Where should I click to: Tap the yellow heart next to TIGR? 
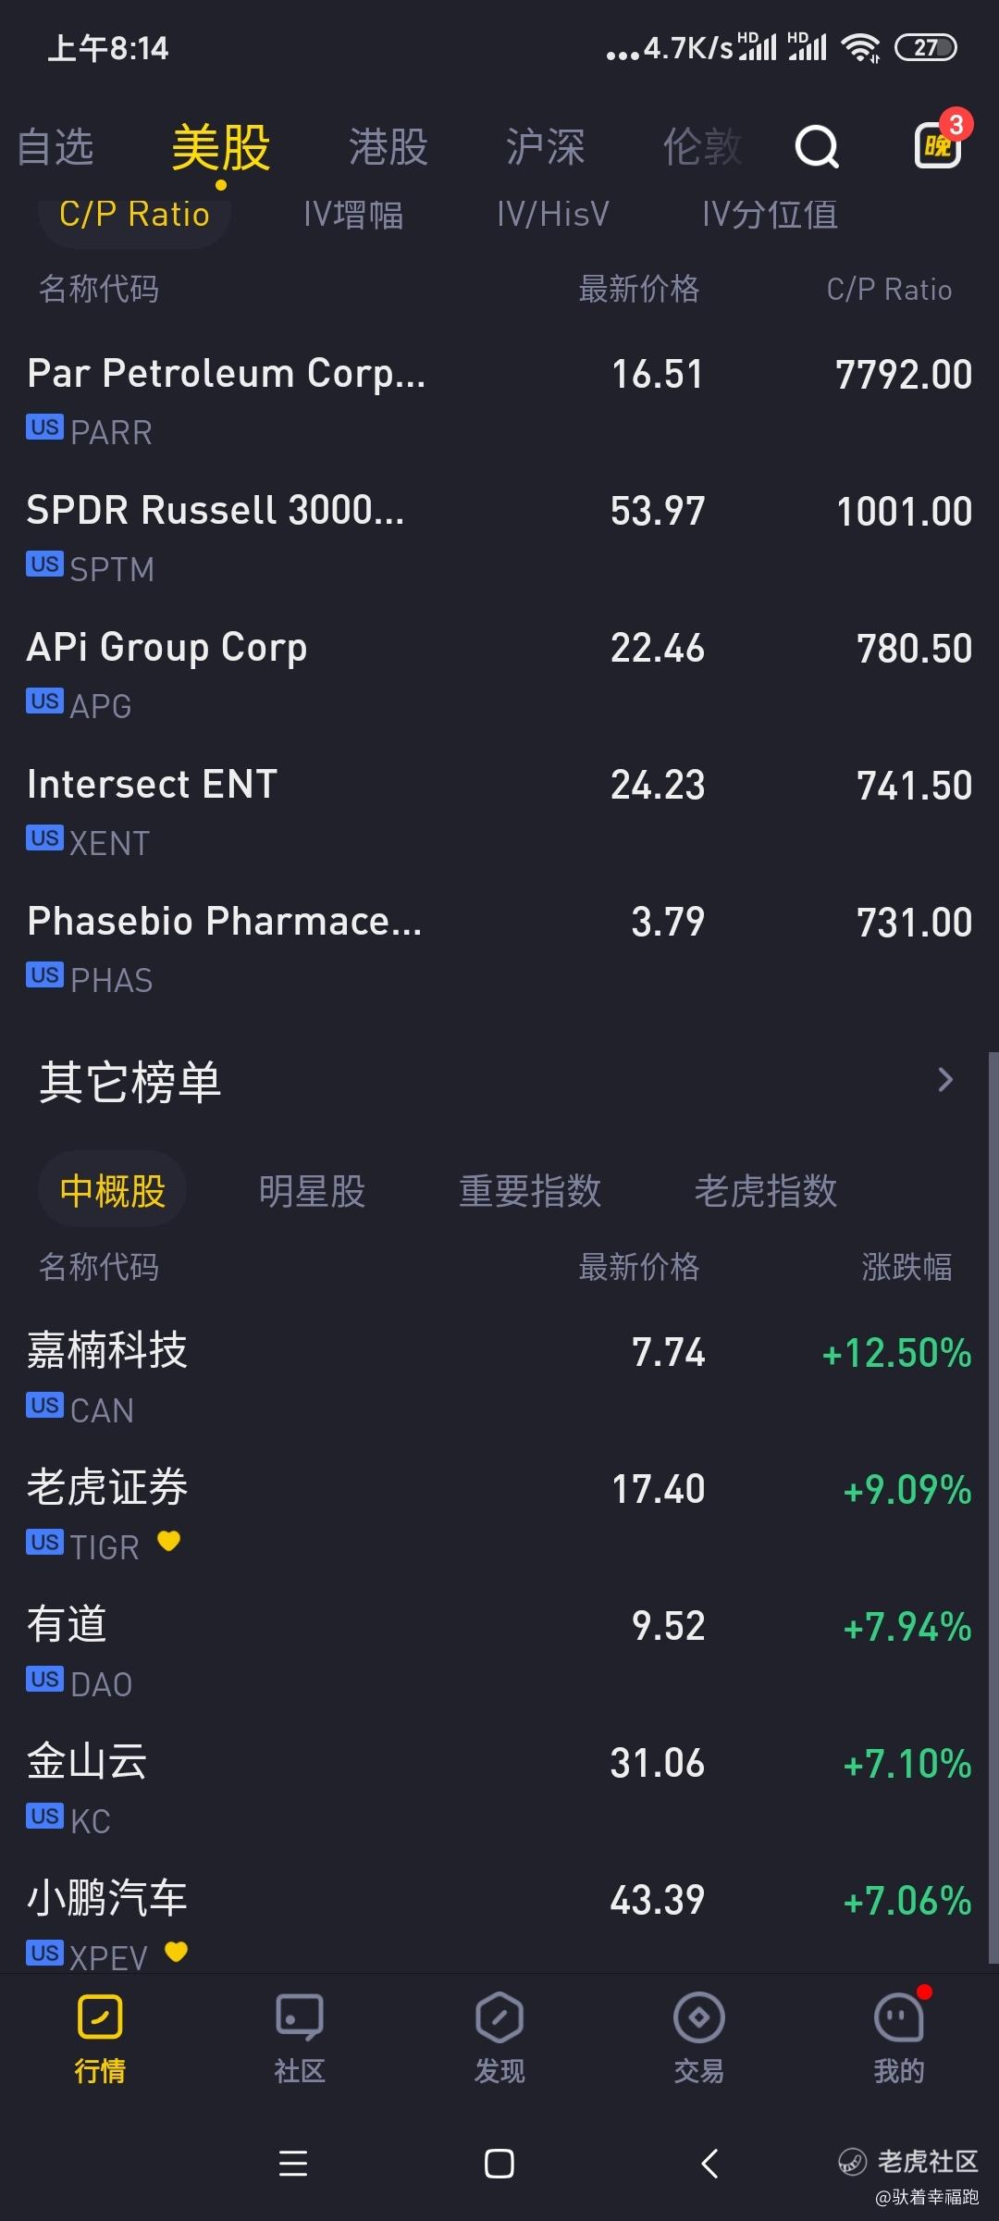pos(168,1541)
